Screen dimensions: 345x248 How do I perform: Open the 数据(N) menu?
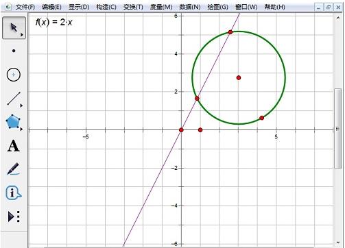[x=190, y=7]
